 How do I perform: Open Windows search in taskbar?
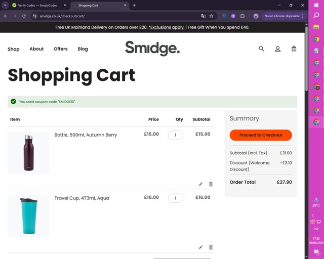coord(316,16)
